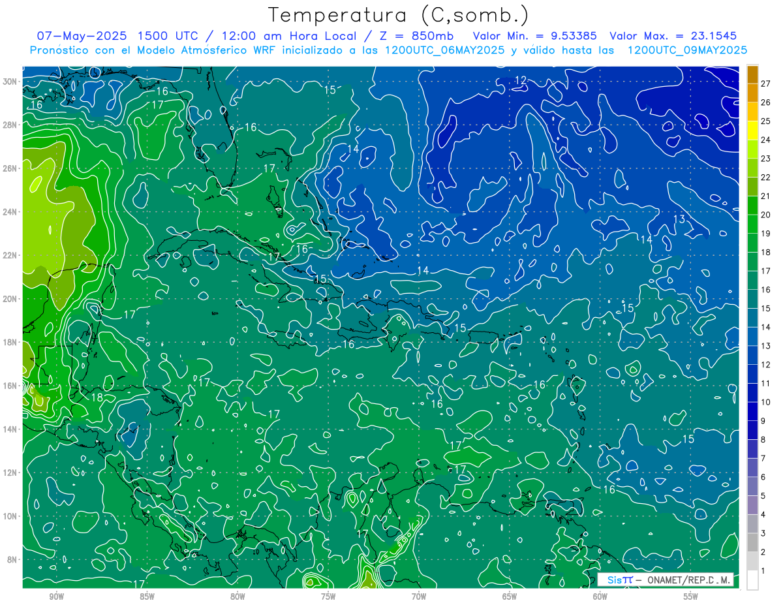Click the "18" contour label near Central America
This screenshot has width=783, height=605.
(x=97, y=397)
